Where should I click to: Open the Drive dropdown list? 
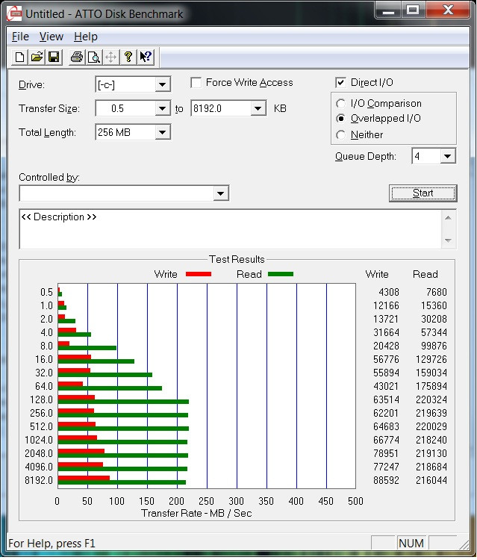tap(163, 85)
